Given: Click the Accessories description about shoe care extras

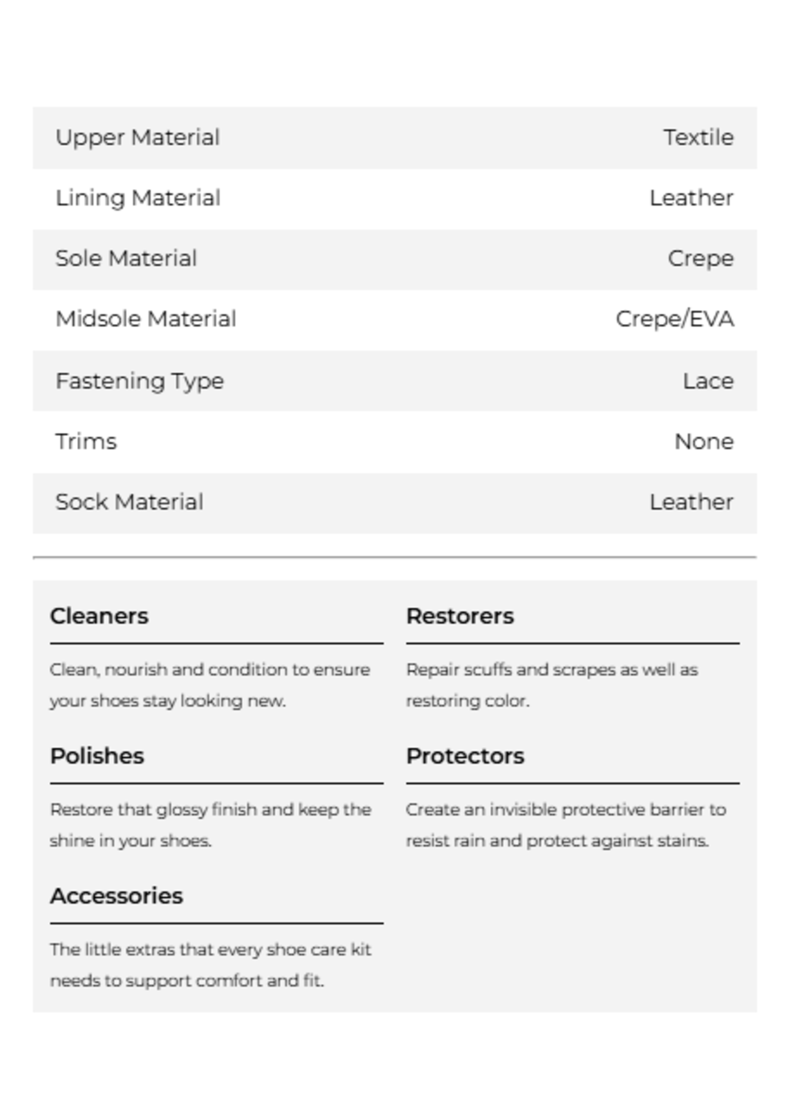Looking at the screenshot, I should [x=210, y=965].
